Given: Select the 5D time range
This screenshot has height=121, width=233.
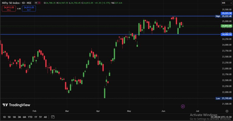Looking at the screenshot, I should point(9,117).
